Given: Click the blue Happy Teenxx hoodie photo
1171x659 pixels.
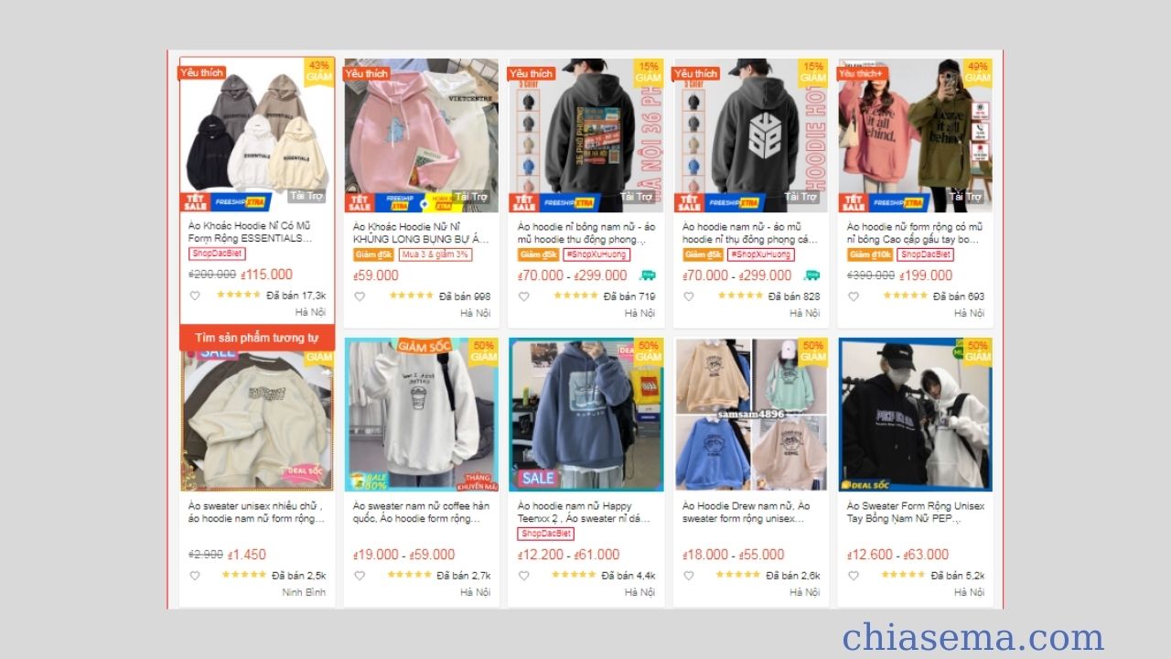Looking at the screenshot, I should click(585, 415).
